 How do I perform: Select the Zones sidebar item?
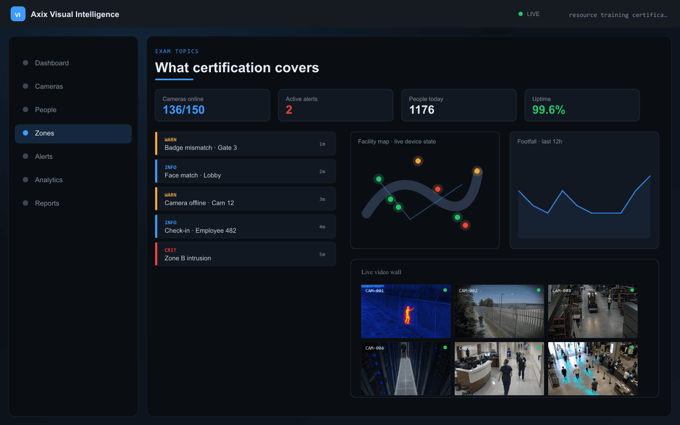[x=73, y=133]
